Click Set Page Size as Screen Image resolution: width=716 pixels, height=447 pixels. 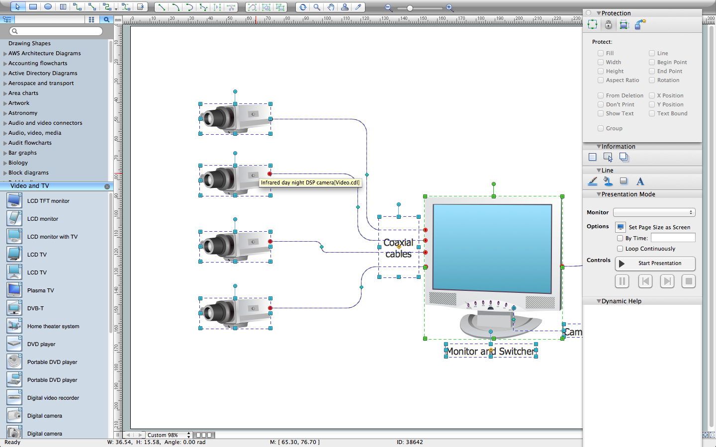pos(620,227)
